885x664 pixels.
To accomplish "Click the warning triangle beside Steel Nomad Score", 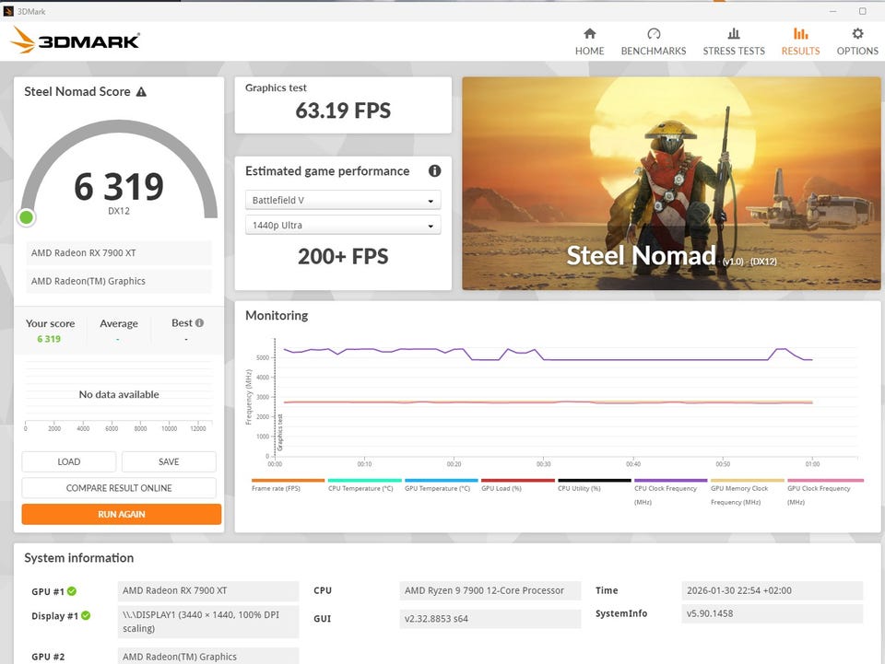I will pos(141,92).
